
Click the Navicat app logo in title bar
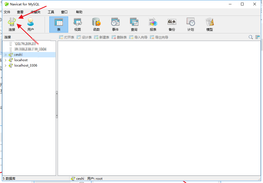[x=6, y=4]
